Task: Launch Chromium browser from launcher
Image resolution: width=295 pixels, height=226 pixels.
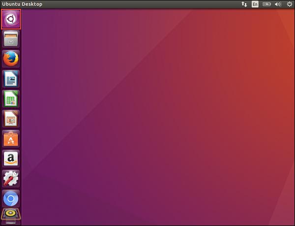Action: [x=11, y=198]
